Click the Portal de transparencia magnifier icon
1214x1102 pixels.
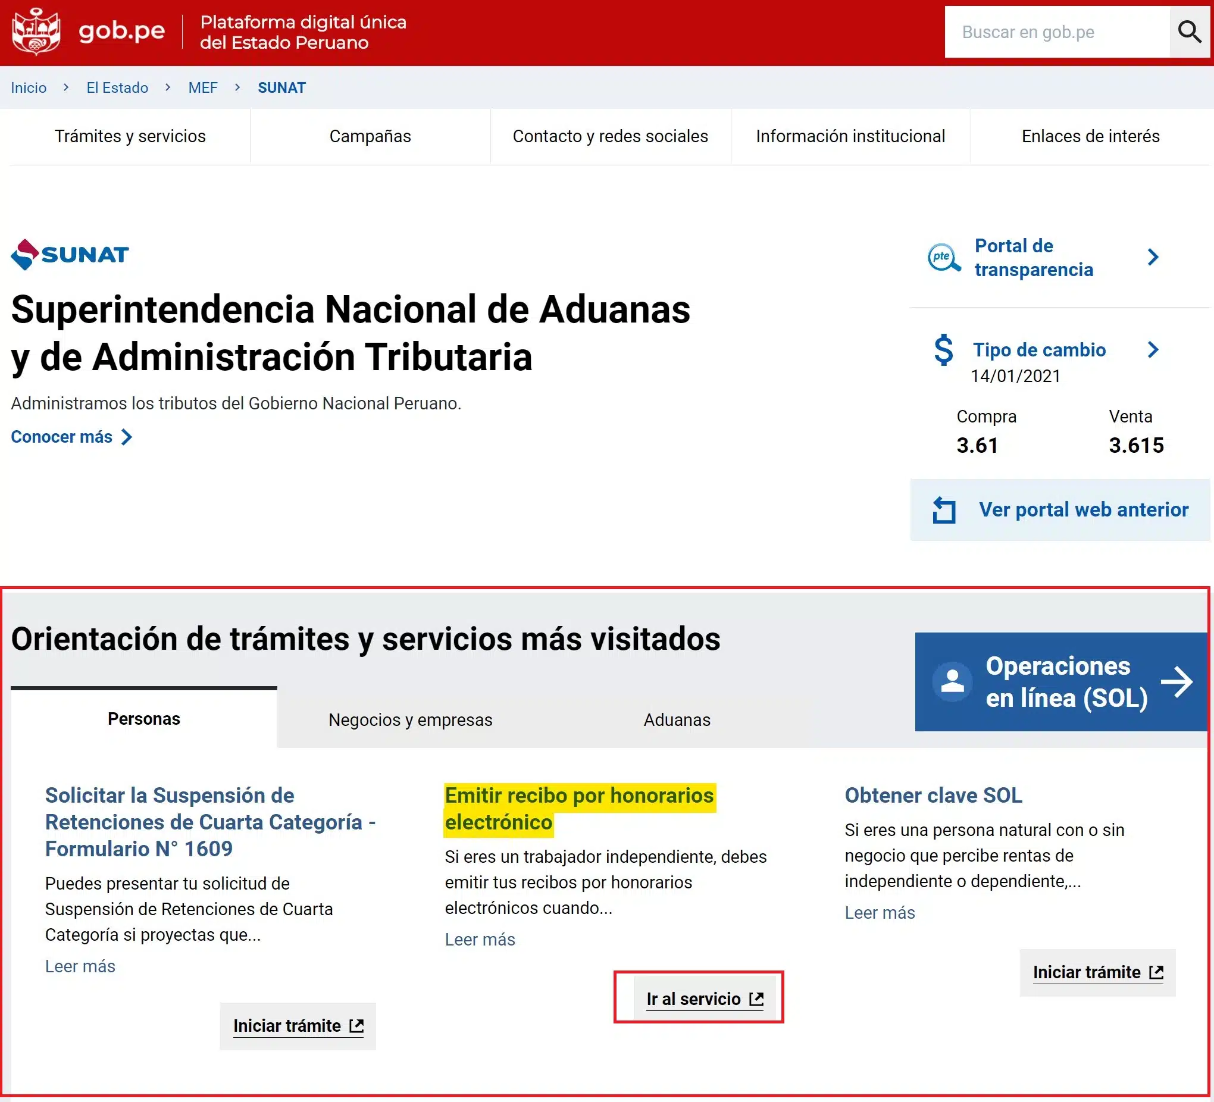944,258
